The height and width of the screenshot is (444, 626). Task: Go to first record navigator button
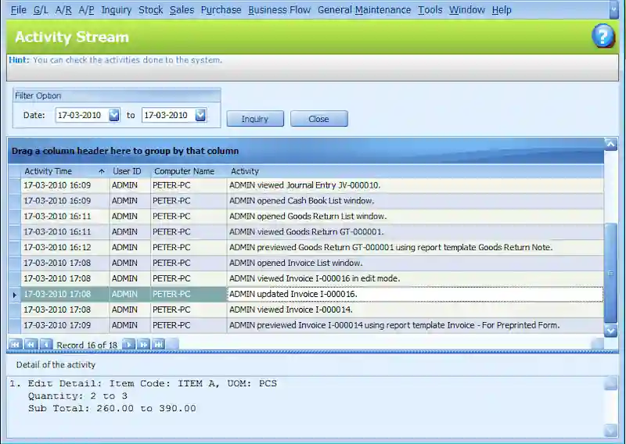coord(15,344)
